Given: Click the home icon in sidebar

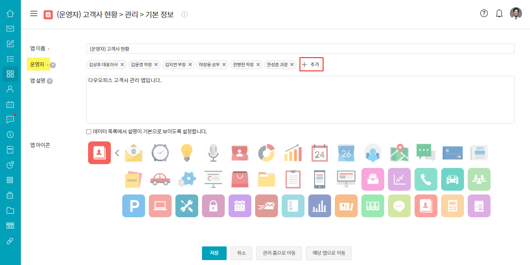Looking at the screenshot, I should click(x=10, y=14).
